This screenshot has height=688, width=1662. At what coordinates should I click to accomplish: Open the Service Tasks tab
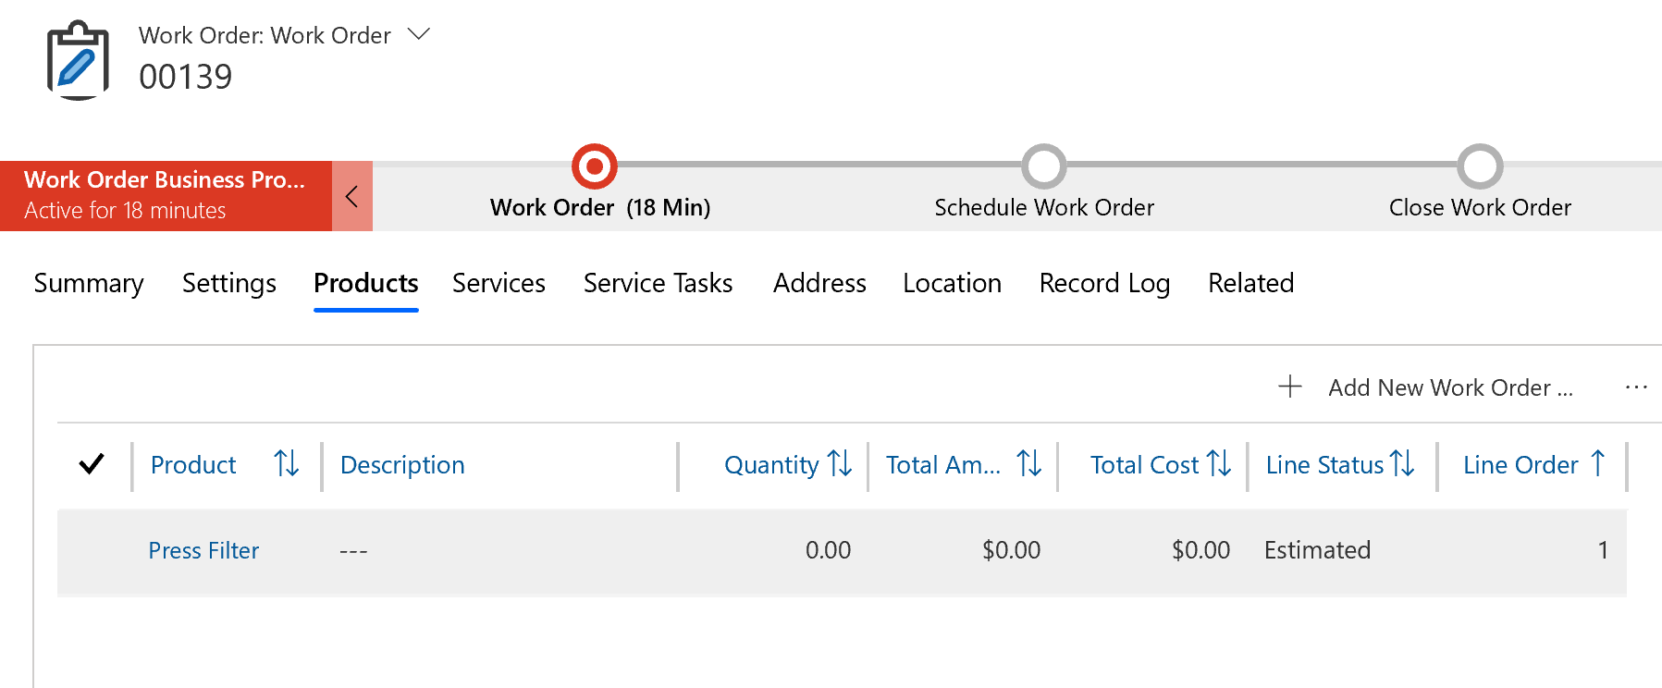pyautogui.click(x=657, y=284)
